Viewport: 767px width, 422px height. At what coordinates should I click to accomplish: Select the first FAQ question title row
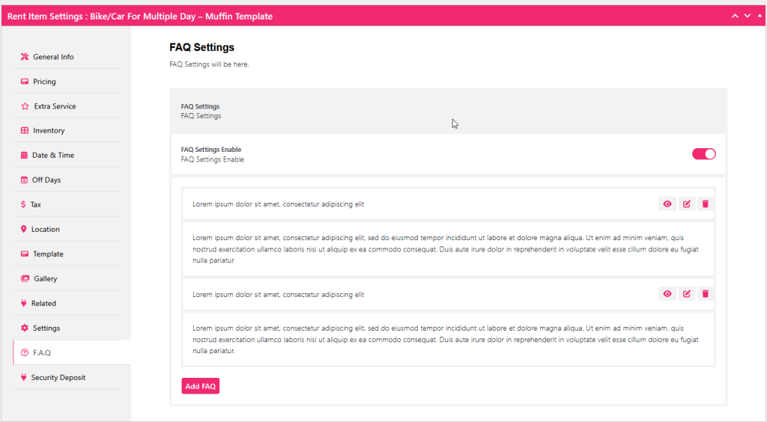pyautogui.click(x=278, y=204)
